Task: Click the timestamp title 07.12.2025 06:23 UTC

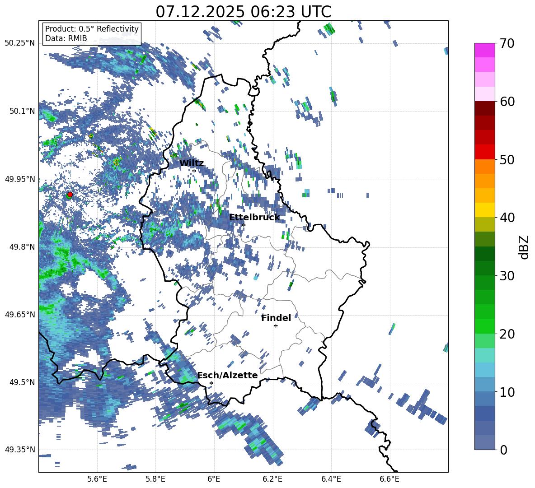Action: (244, 12)
